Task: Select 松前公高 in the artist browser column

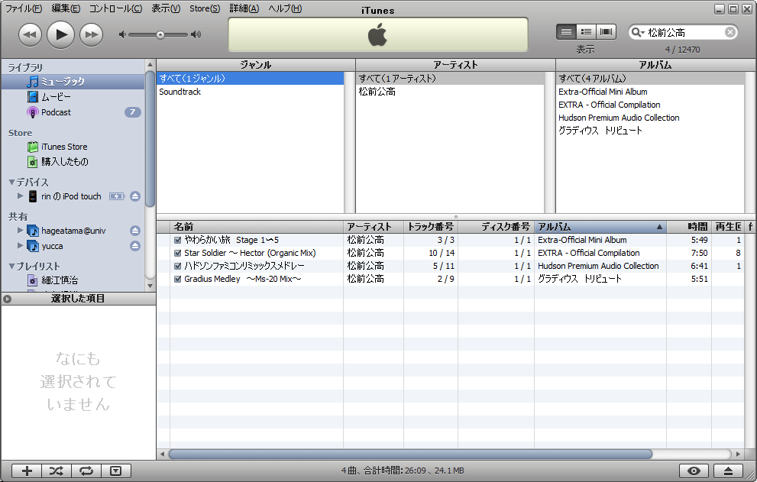Action: 450,92
